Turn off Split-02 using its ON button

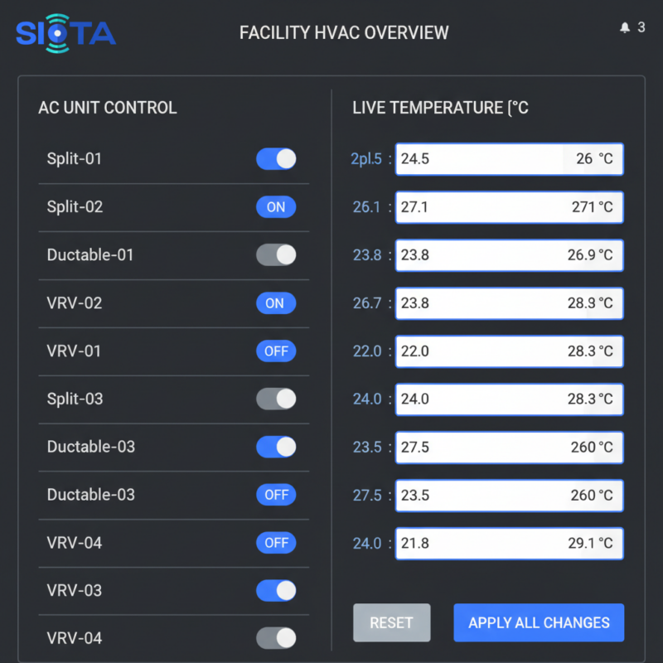tap(276, 206)
